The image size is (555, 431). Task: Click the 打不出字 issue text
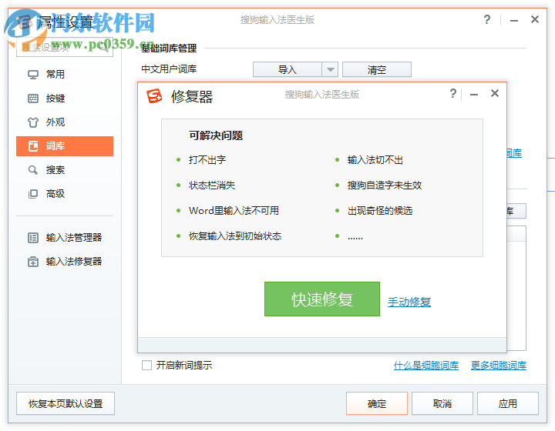pyautogui.click(x=207, y=160)
